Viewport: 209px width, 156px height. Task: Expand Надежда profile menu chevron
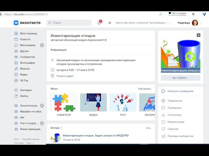pyautogui.click(x=201, y=23)
